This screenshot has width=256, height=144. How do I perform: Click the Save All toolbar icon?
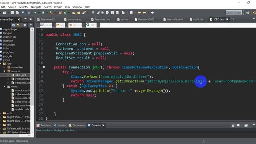(x=17, y=12)
